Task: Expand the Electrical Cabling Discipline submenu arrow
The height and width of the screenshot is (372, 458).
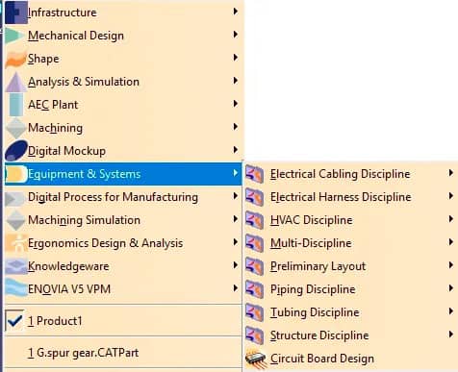Action: click(x=450, y=173)
